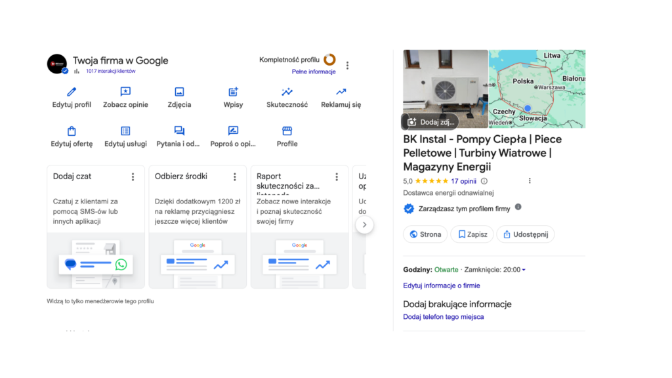Expand the closing hours dropdown arrow
The height and width of the screenshot is (378, 672).
pyautogui.click(x=524, y=270)
